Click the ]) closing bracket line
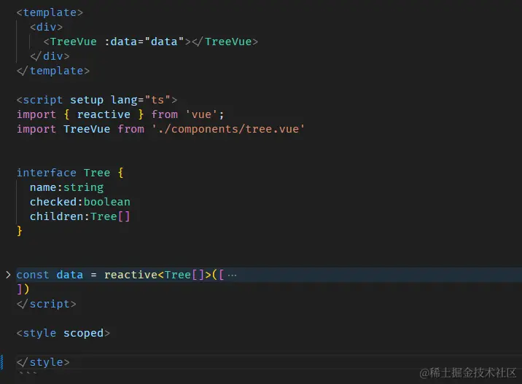 [x=23, y=289]
